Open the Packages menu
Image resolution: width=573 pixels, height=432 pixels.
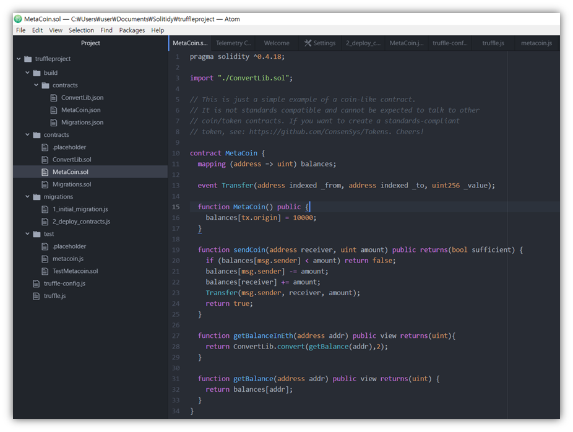pyautogui.click(x=132, y=30)
